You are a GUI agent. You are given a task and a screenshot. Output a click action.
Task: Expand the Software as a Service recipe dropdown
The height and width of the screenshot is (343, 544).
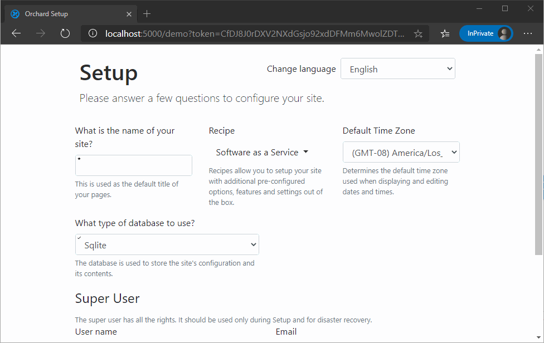tap(262, 152)
